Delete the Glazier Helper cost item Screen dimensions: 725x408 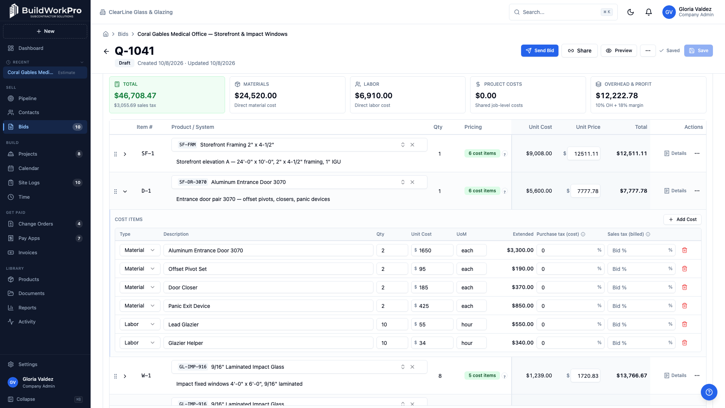click(x=685, y=343)
